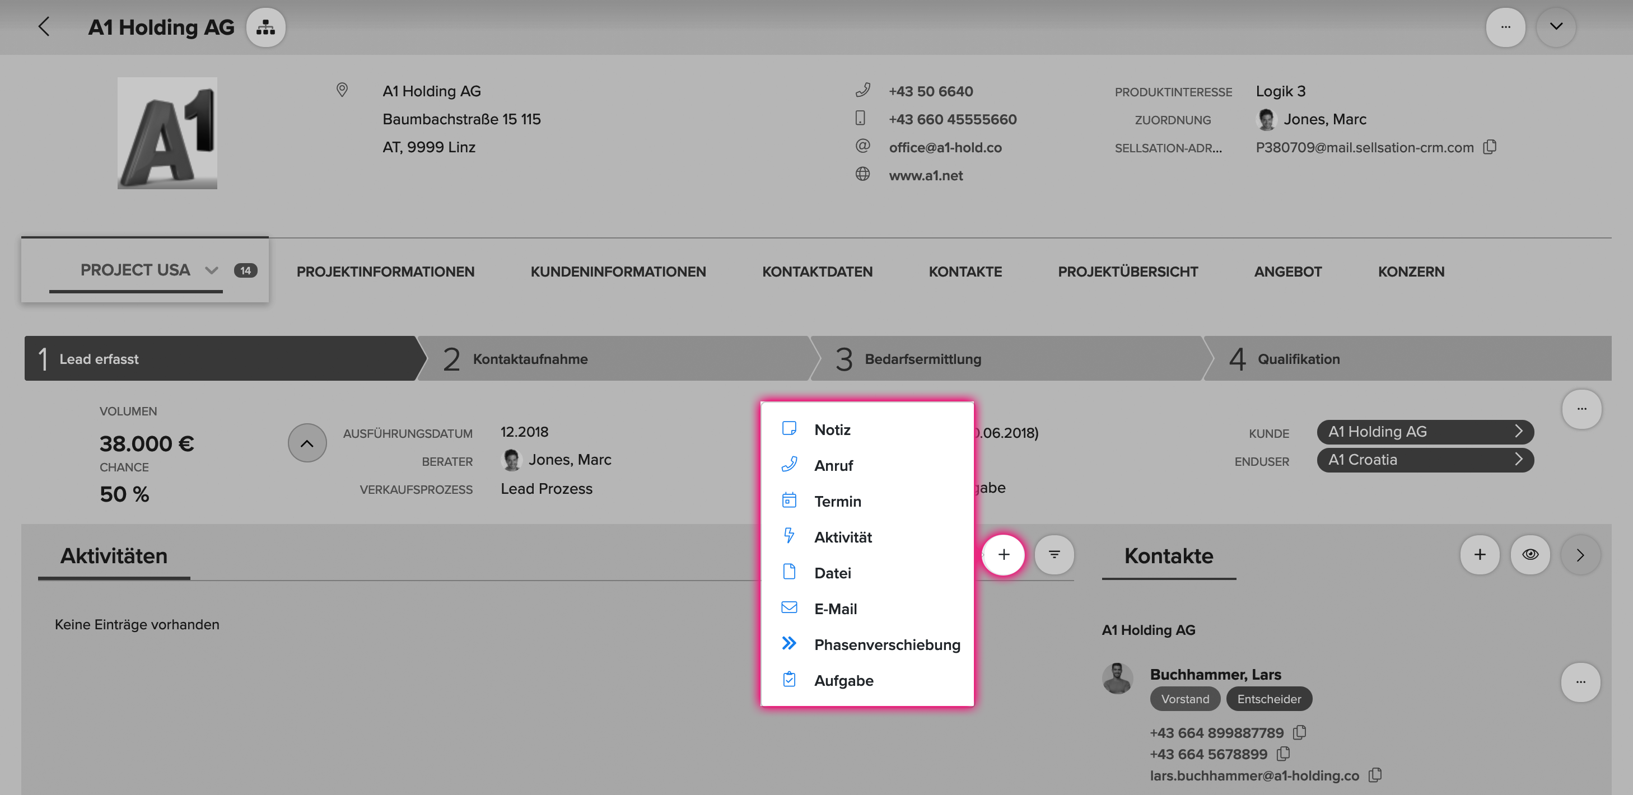Click the location pin icon by the address
The image size is (1633, 795).
[x=342, y=90]
